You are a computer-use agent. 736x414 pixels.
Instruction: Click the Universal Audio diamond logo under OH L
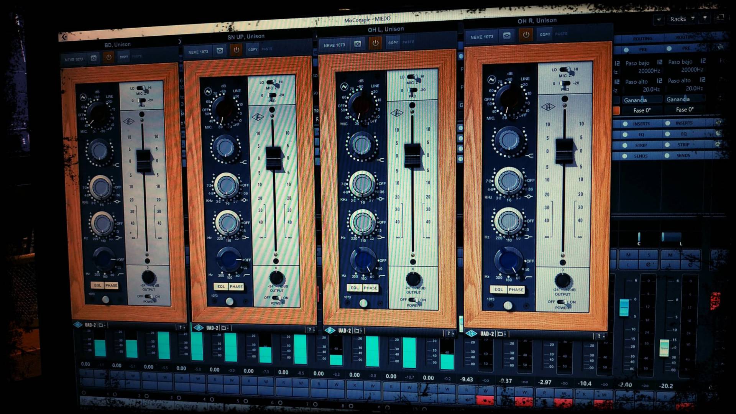click(x=330, y=330)
